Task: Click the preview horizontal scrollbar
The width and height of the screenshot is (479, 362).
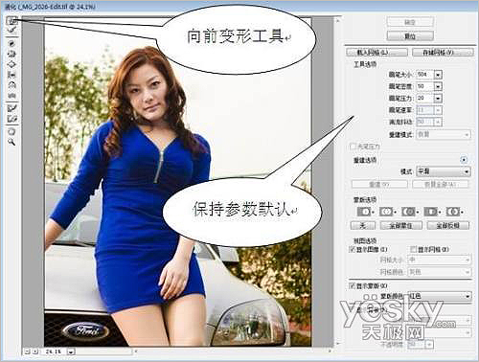Action: point(233,351)
